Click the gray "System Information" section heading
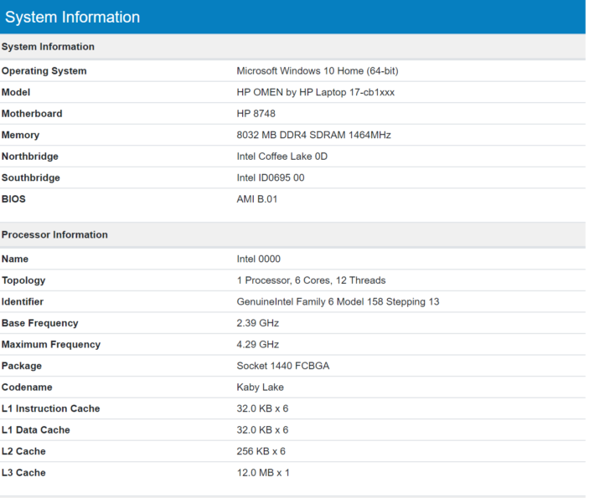The image size is (589, 498). 48,47
